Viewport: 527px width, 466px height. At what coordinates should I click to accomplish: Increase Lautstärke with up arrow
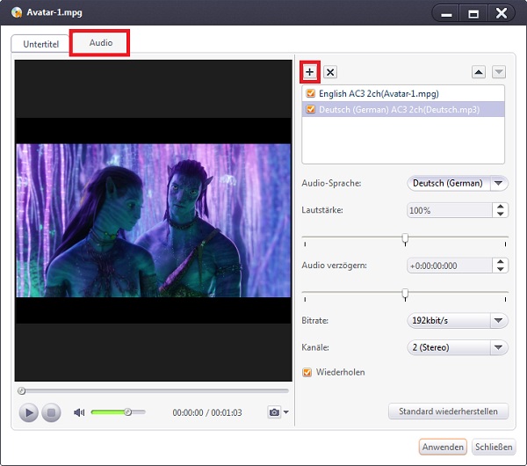501,207
